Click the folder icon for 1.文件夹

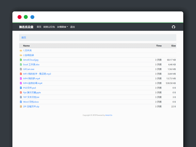point(21,51)
